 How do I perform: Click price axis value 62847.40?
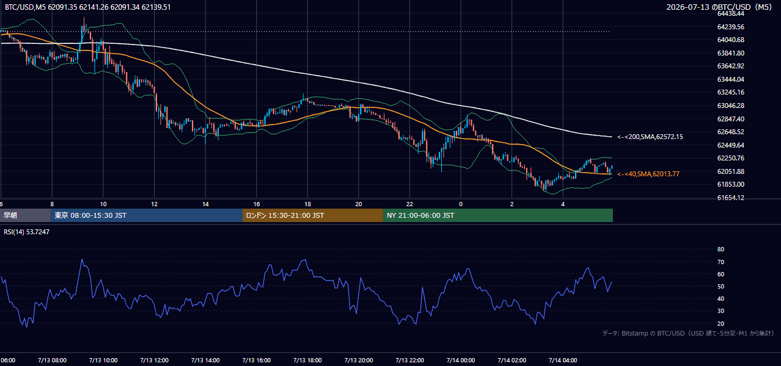(x=730, y=118)
